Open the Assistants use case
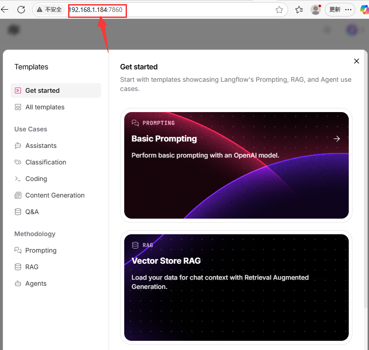 [x=56, y=146]
